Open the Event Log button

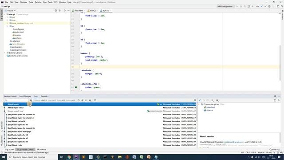click(x=274, y=150)
